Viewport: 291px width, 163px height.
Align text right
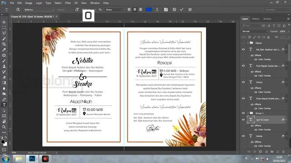point(140,10)
